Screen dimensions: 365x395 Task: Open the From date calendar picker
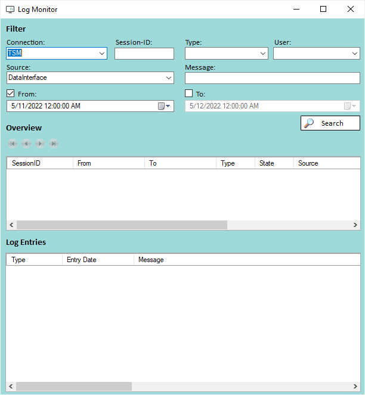point(164,106)
